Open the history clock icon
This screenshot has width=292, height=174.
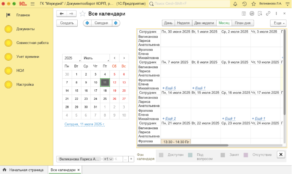click(x=244, y=4)
